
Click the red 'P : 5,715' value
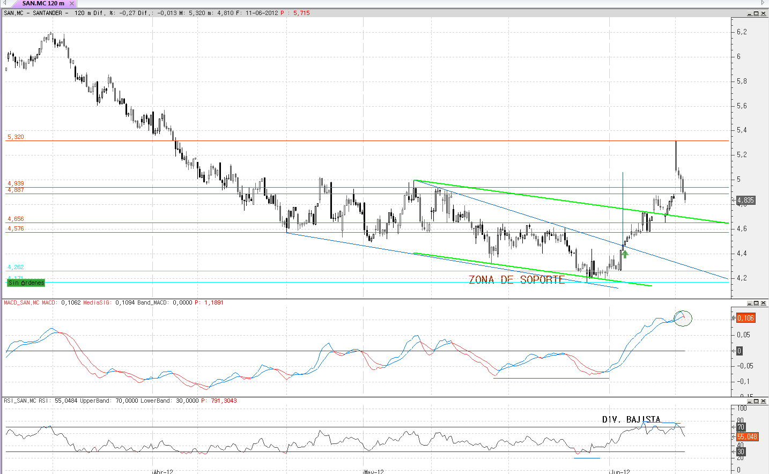pyautogui.click(x=295, y=13)
